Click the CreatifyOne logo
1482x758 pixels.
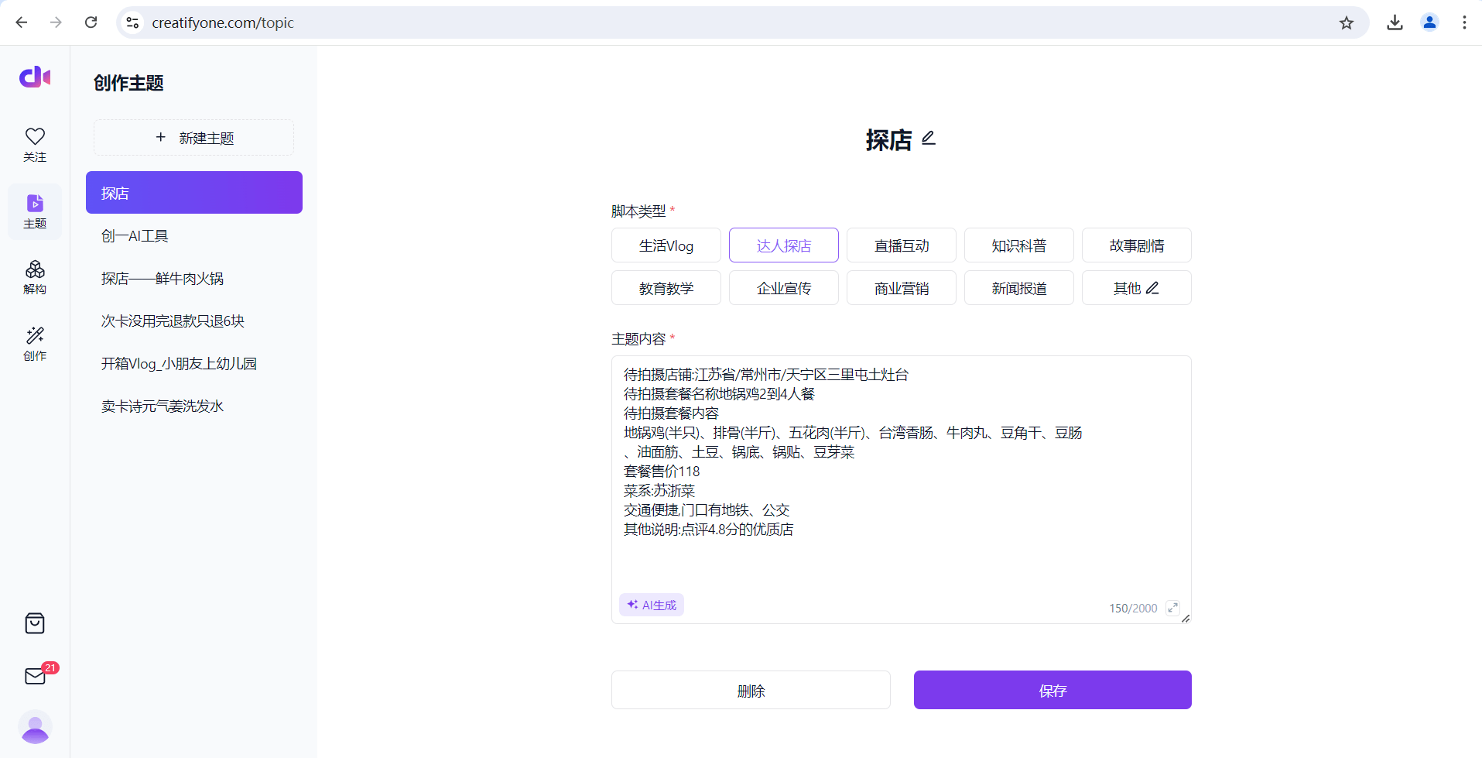click(34, 77)
